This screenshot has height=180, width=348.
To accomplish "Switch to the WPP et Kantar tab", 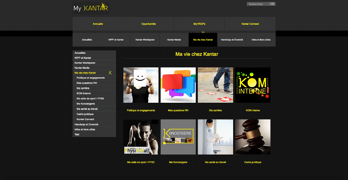I will point(116,40).
